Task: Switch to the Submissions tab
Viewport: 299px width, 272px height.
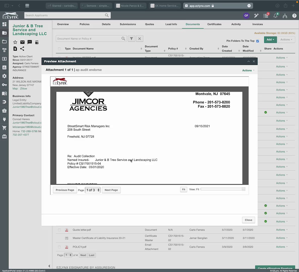Action: [128, 24]
